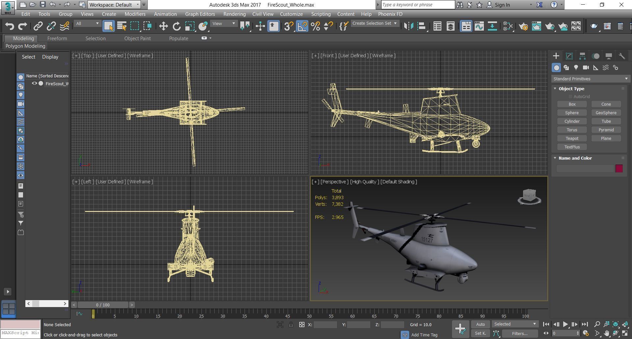Switch to the Object Paint ribbon tab
Viewport: 632px width, 339px height.
(x=137, y=38)
